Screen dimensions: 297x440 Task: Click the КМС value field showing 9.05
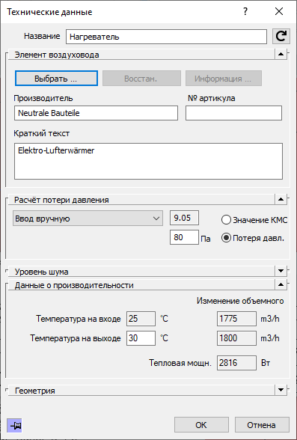click(184, 218)
